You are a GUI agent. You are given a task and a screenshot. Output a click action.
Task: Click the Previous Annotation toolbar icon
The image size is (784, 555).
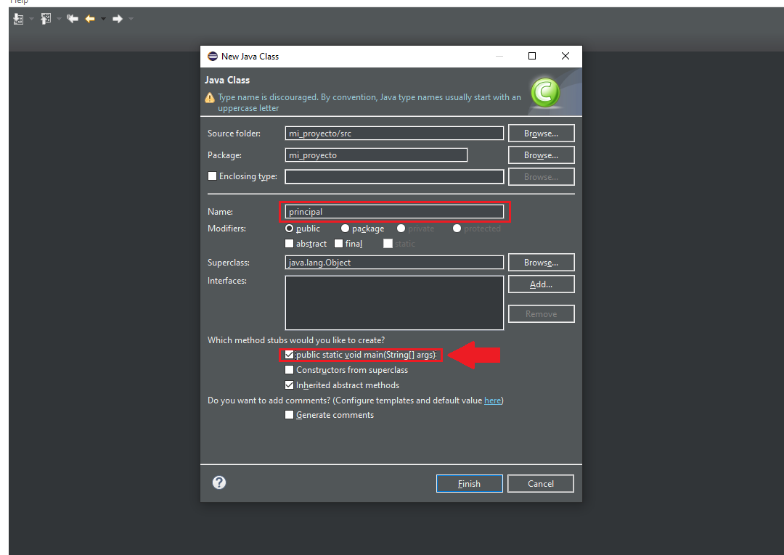coord(45,19)
